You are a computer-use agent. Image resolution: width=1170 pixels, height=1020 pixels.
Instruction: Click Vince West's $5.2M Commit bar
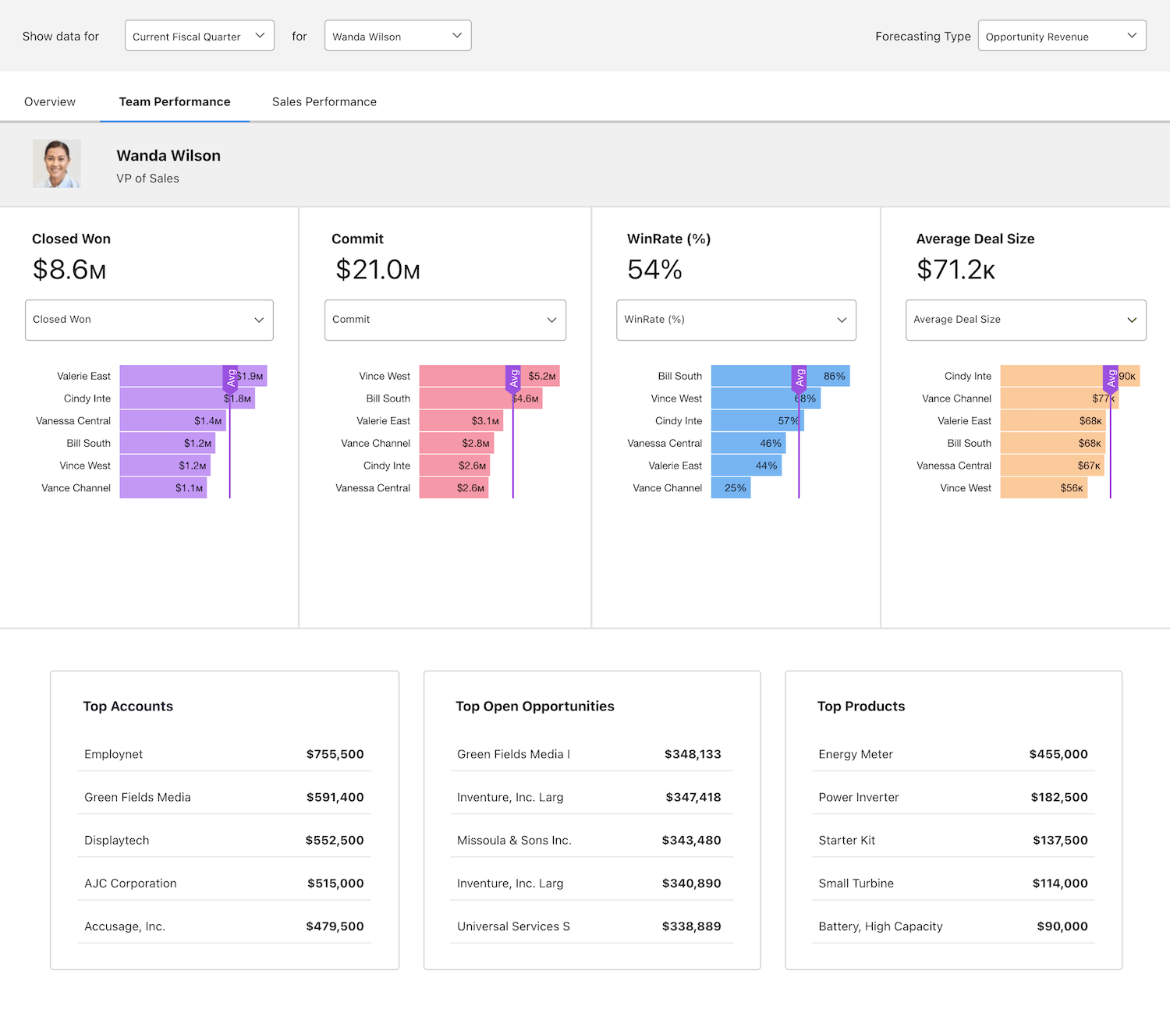pyautogui.click(x=464, y=376)
